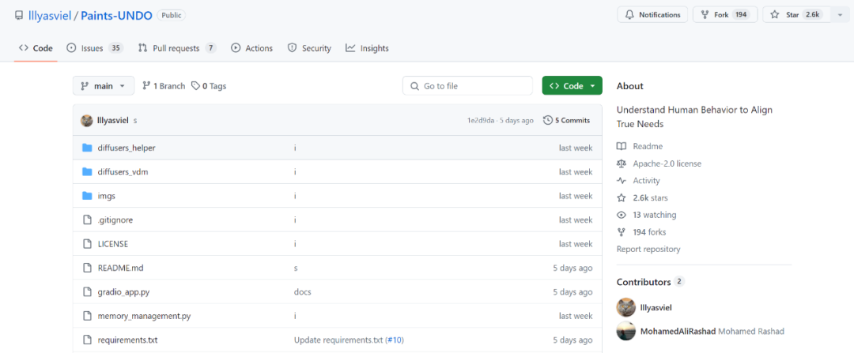Open the Code tab

click(36, 48)
